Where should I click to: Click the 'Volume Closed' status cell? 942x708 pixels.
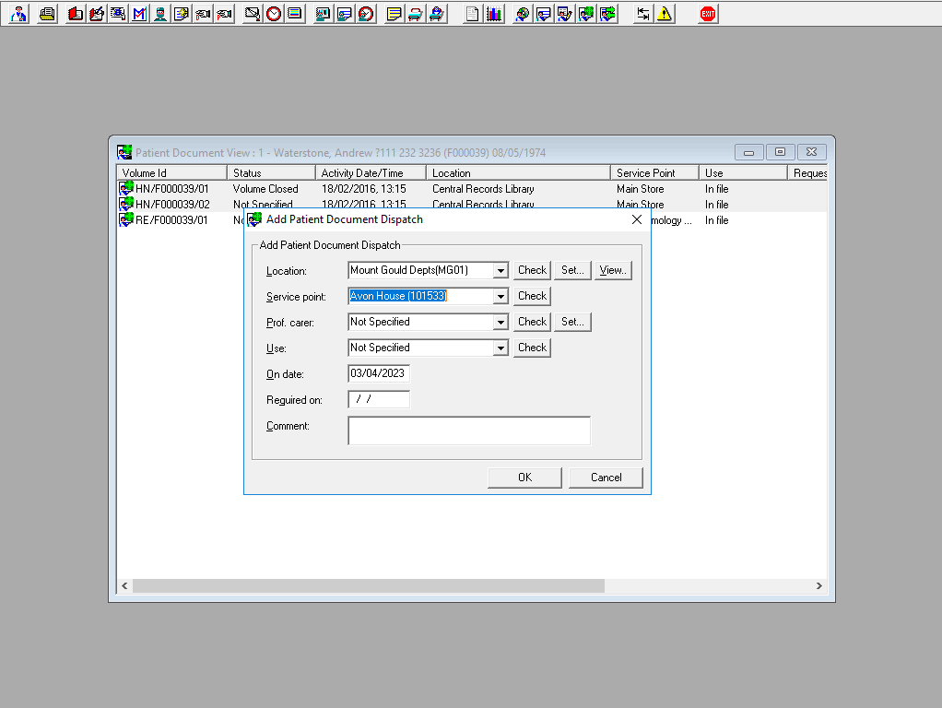[x=265, y=189]
